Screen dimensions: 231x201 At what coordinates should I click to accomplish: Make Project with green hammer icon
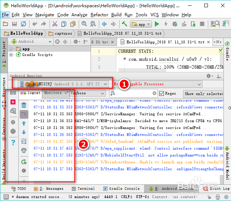click(x=125, y=24)
